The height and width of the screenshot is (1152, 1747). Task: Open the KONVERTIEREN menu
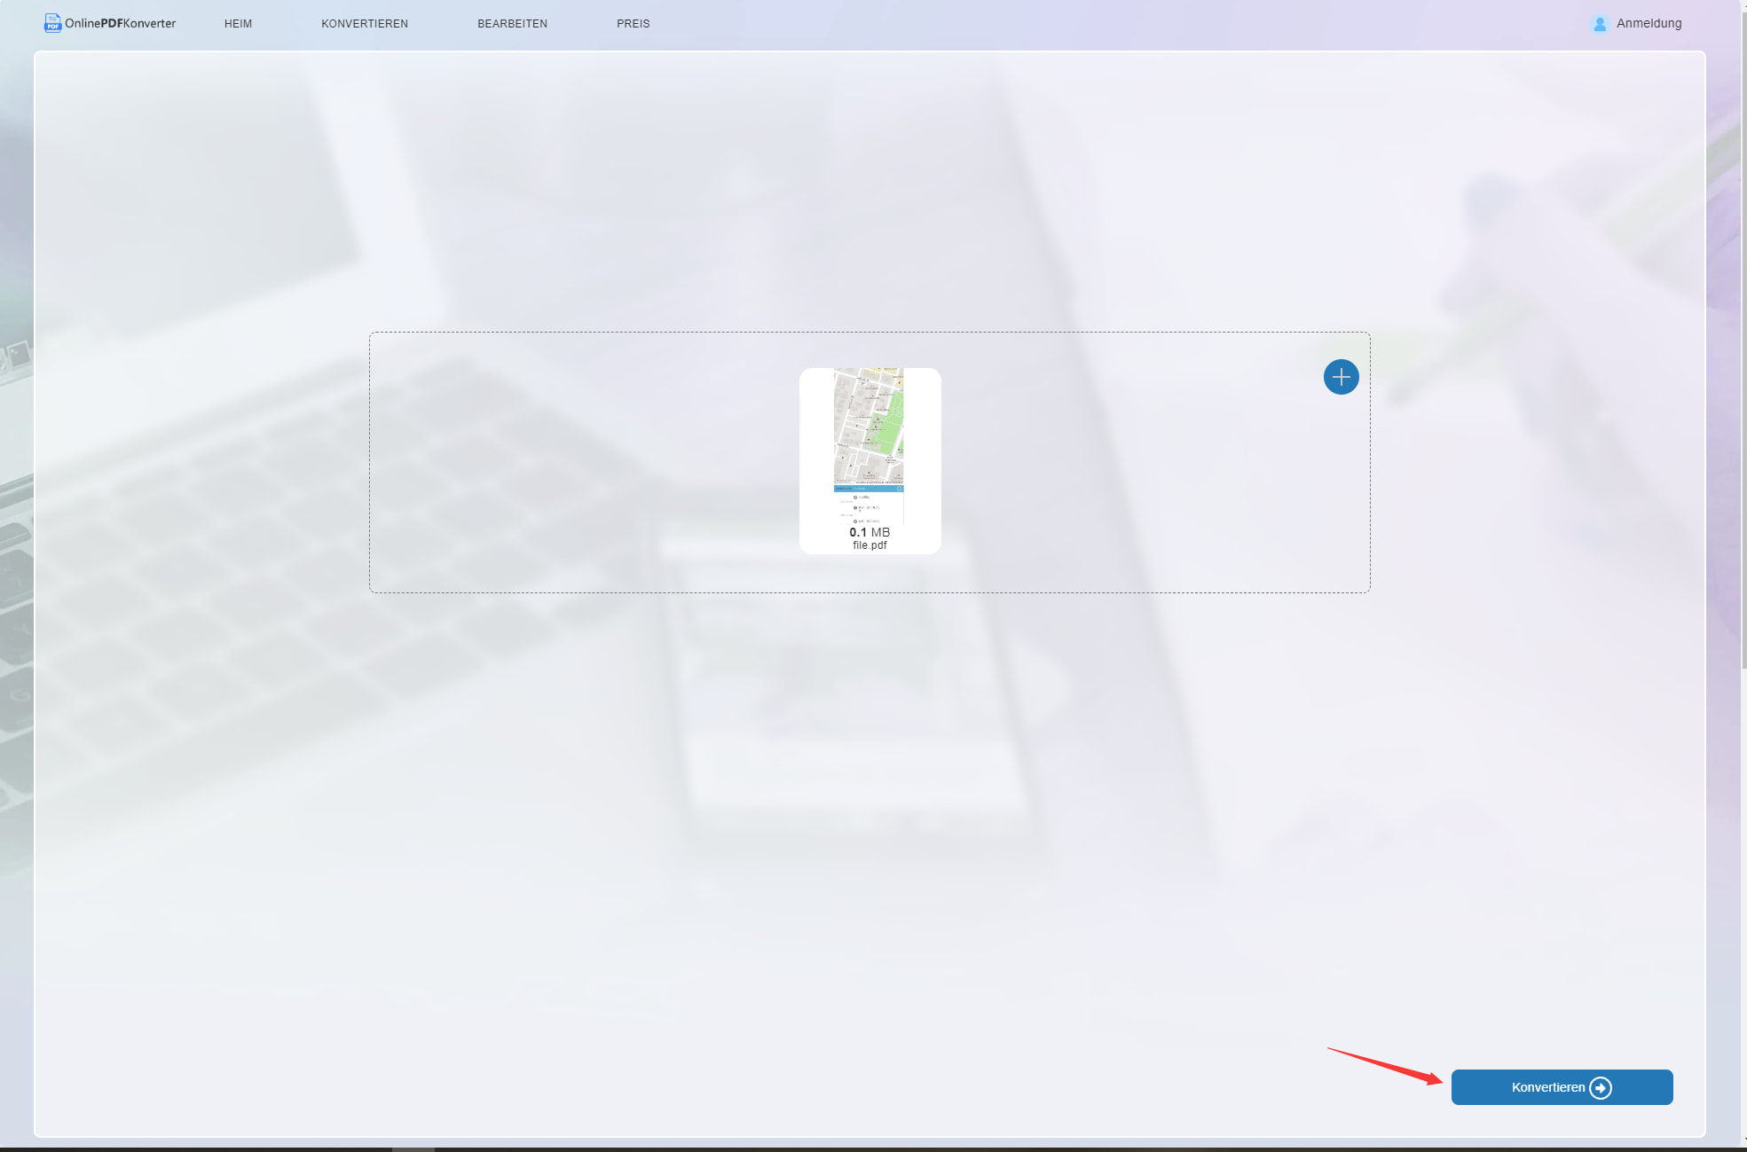(365, 24)
